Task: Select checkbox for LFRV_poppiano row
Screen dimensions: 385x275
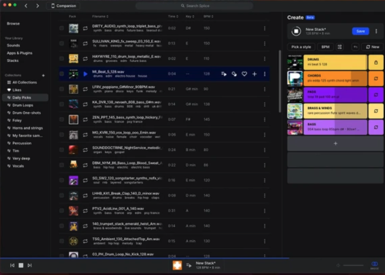Action: click(61, 89)
